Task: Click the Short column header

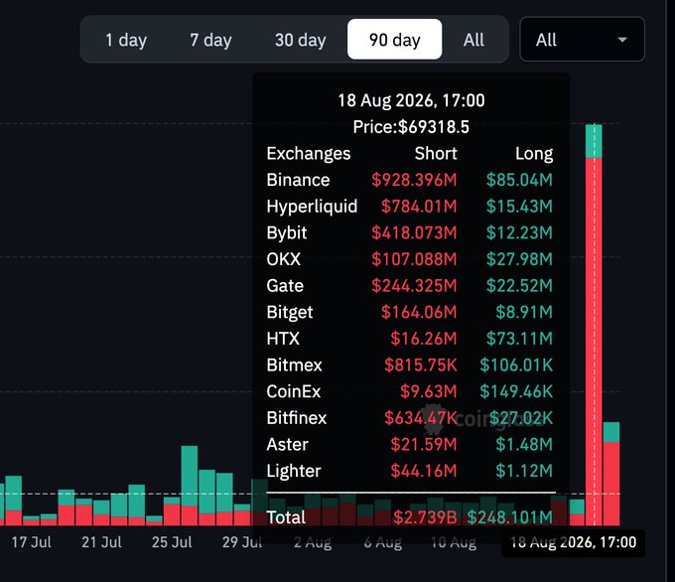Action: tap(436, 153)
